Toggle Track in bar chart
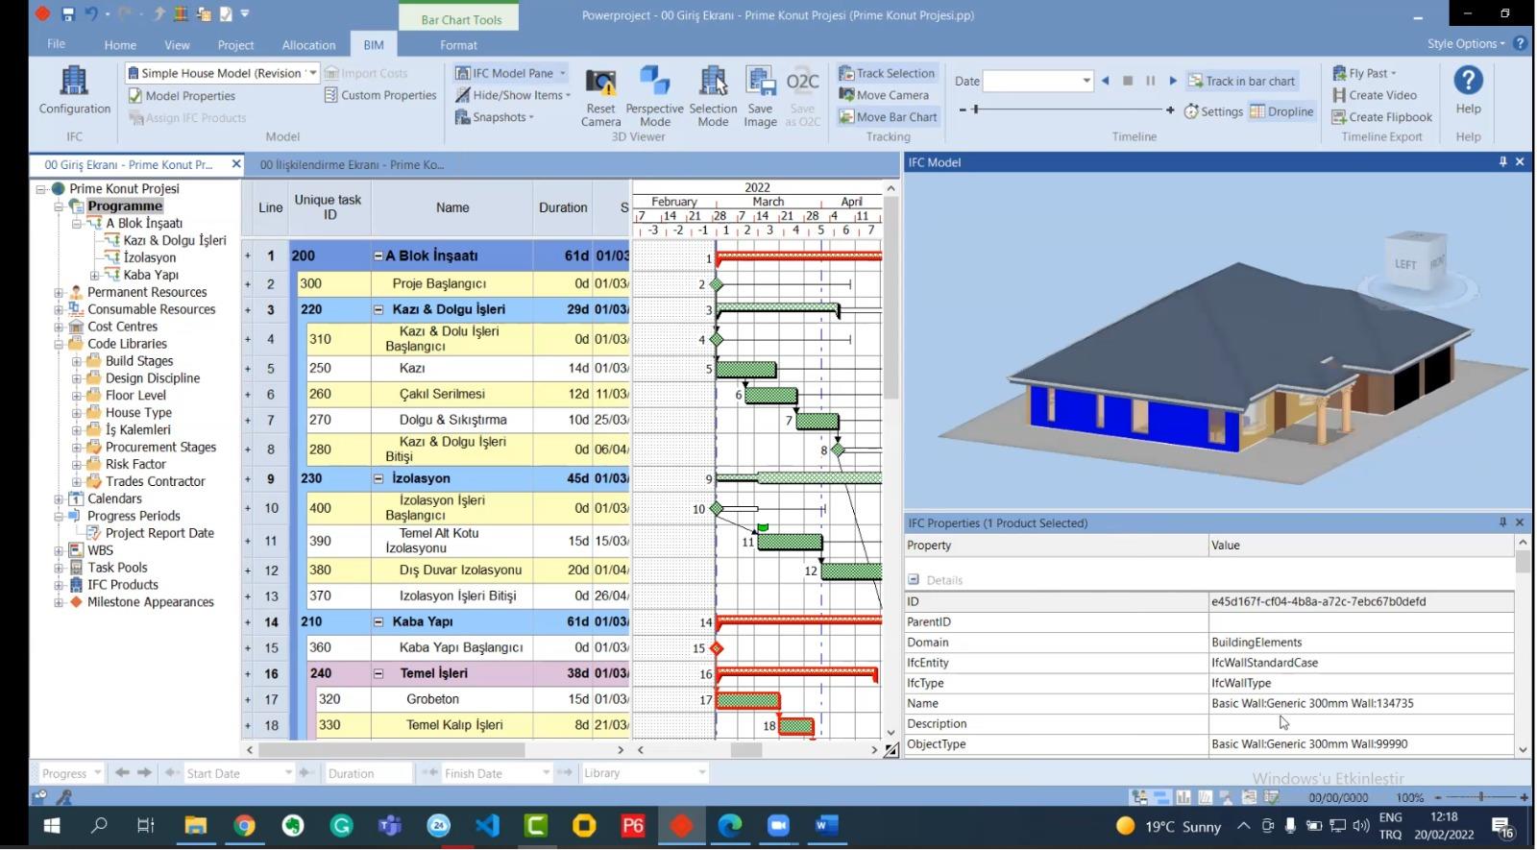Screen dimensions: 1537x850 [x=1242, y=81]
